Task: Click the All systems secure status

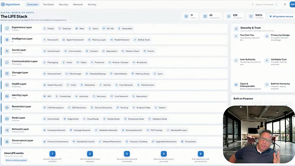Action: [281, 16]
